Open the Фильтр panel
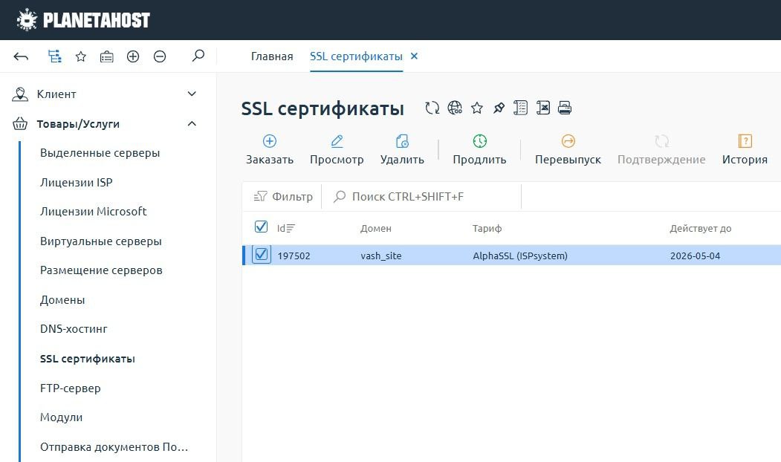781x462 pixels. 282,196
